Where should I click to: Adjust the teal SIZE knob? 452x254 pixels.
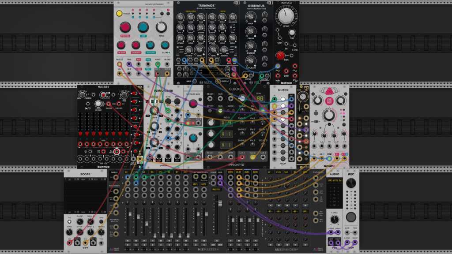coord(143,27)
